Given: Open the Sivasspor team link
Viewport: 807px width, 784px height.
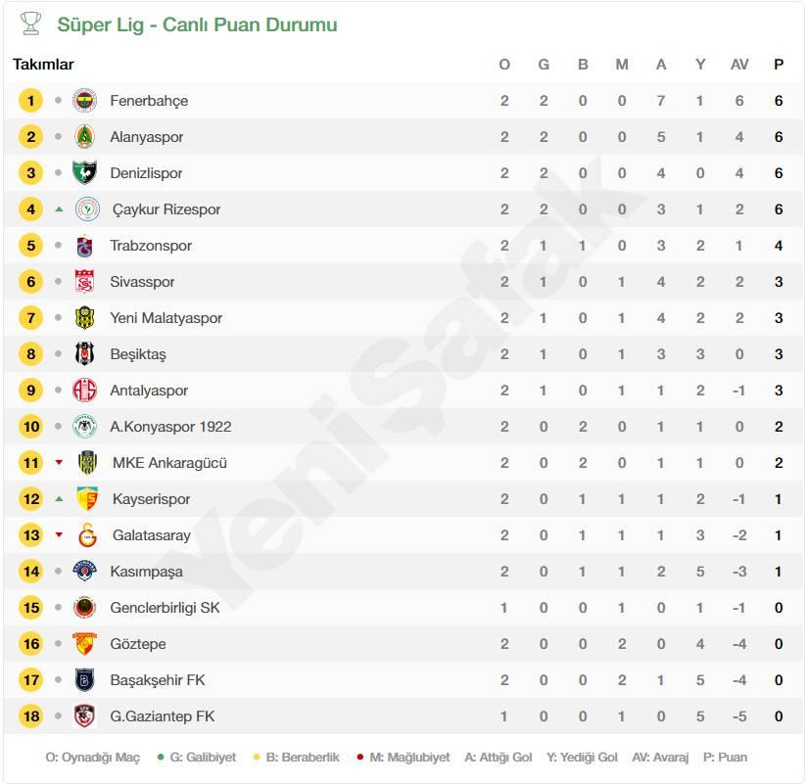Looking at the screenshot, I should click(x=142, y=282).
